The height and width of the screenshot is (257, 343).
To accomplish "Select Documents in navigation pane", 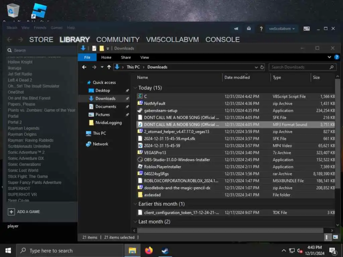I will tap(106, 106).
